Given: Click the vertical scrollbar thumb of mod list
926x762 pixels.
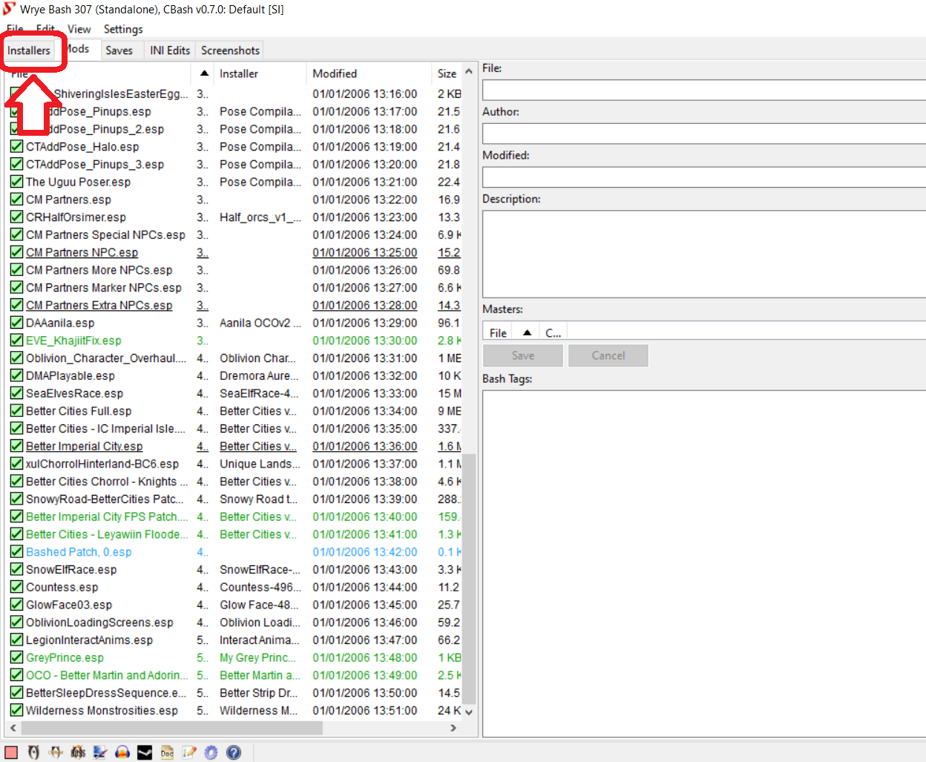Looking at the screenshot, I should (468, 579).
